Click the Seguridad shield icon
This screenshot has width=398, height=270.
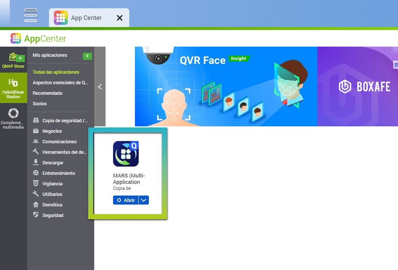click(36, 215)
